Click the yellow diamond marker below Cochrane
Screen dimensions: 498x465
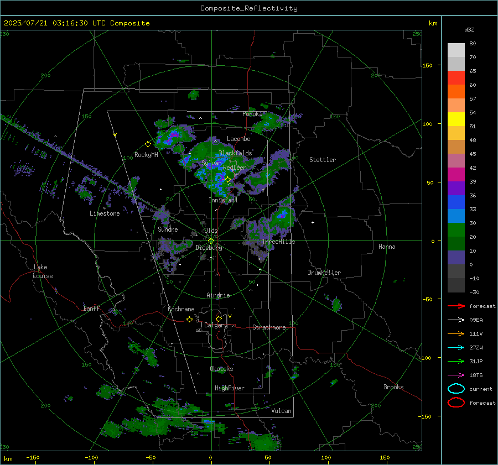tap(189, 319)
